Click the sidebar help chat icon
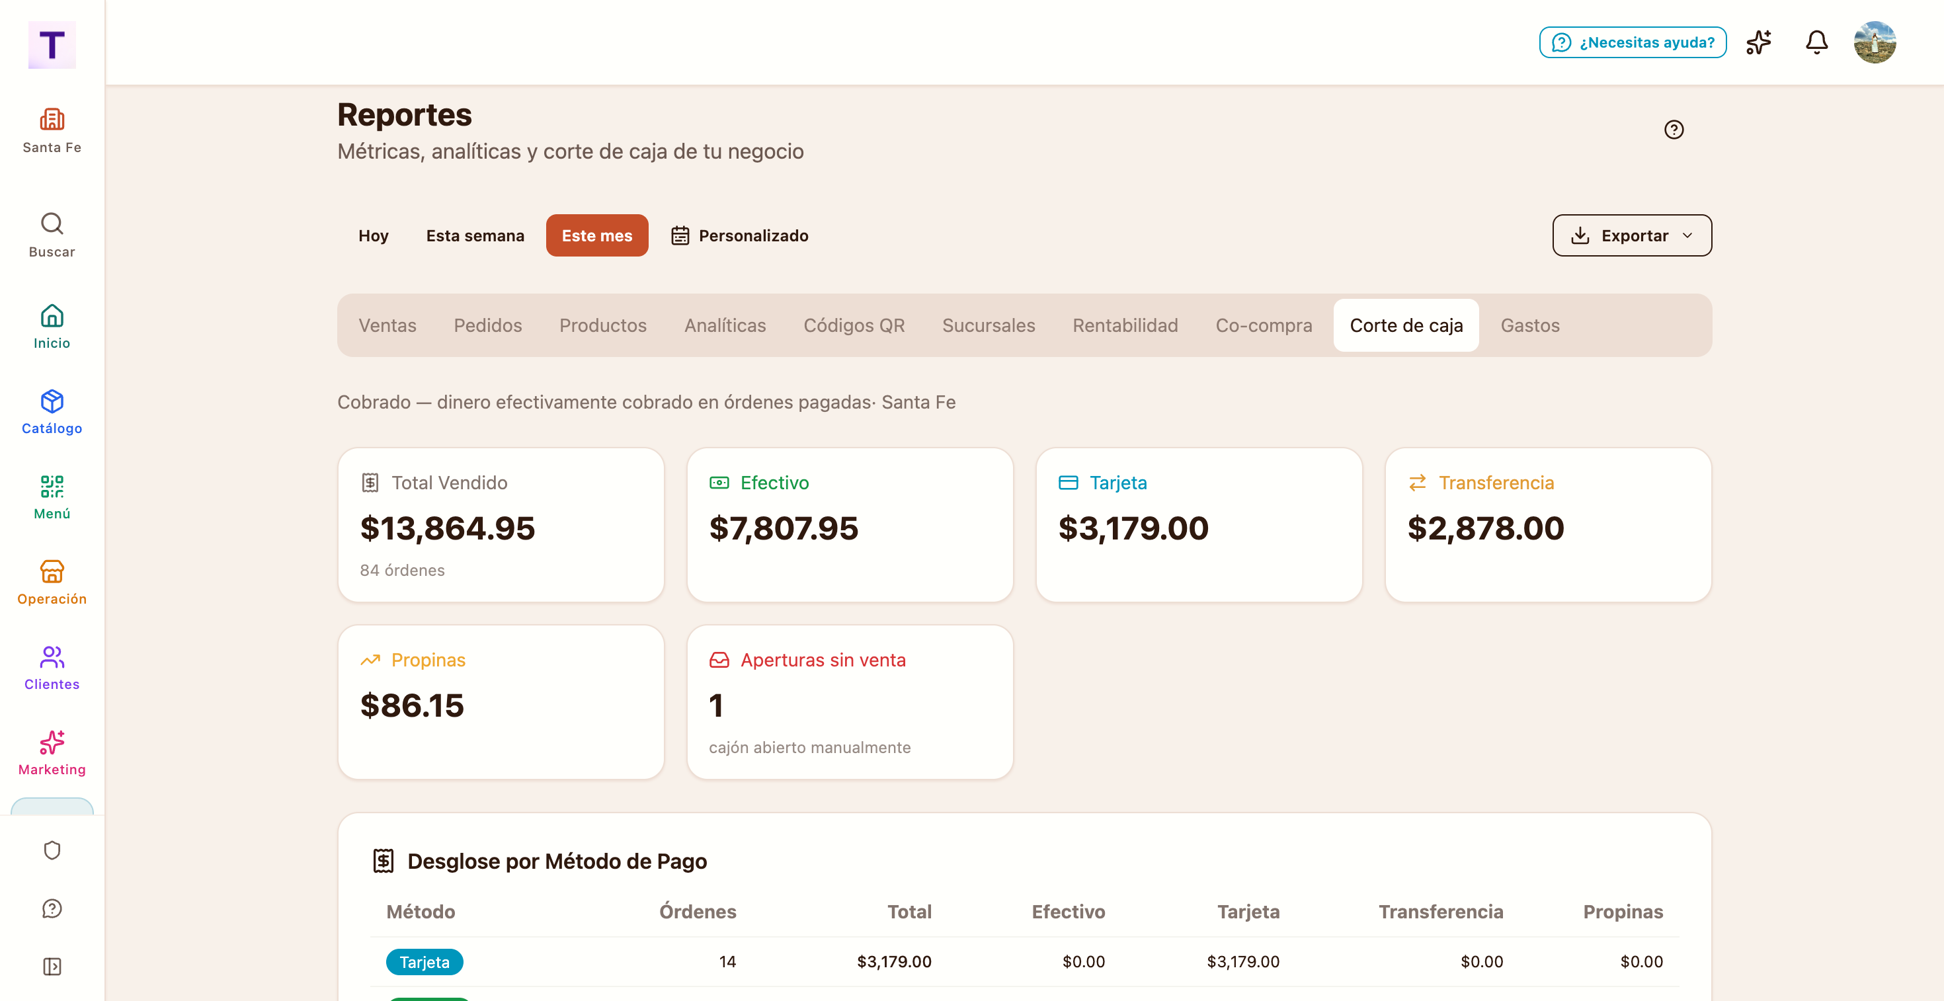 pyautogui.click(x=52, y=908)
